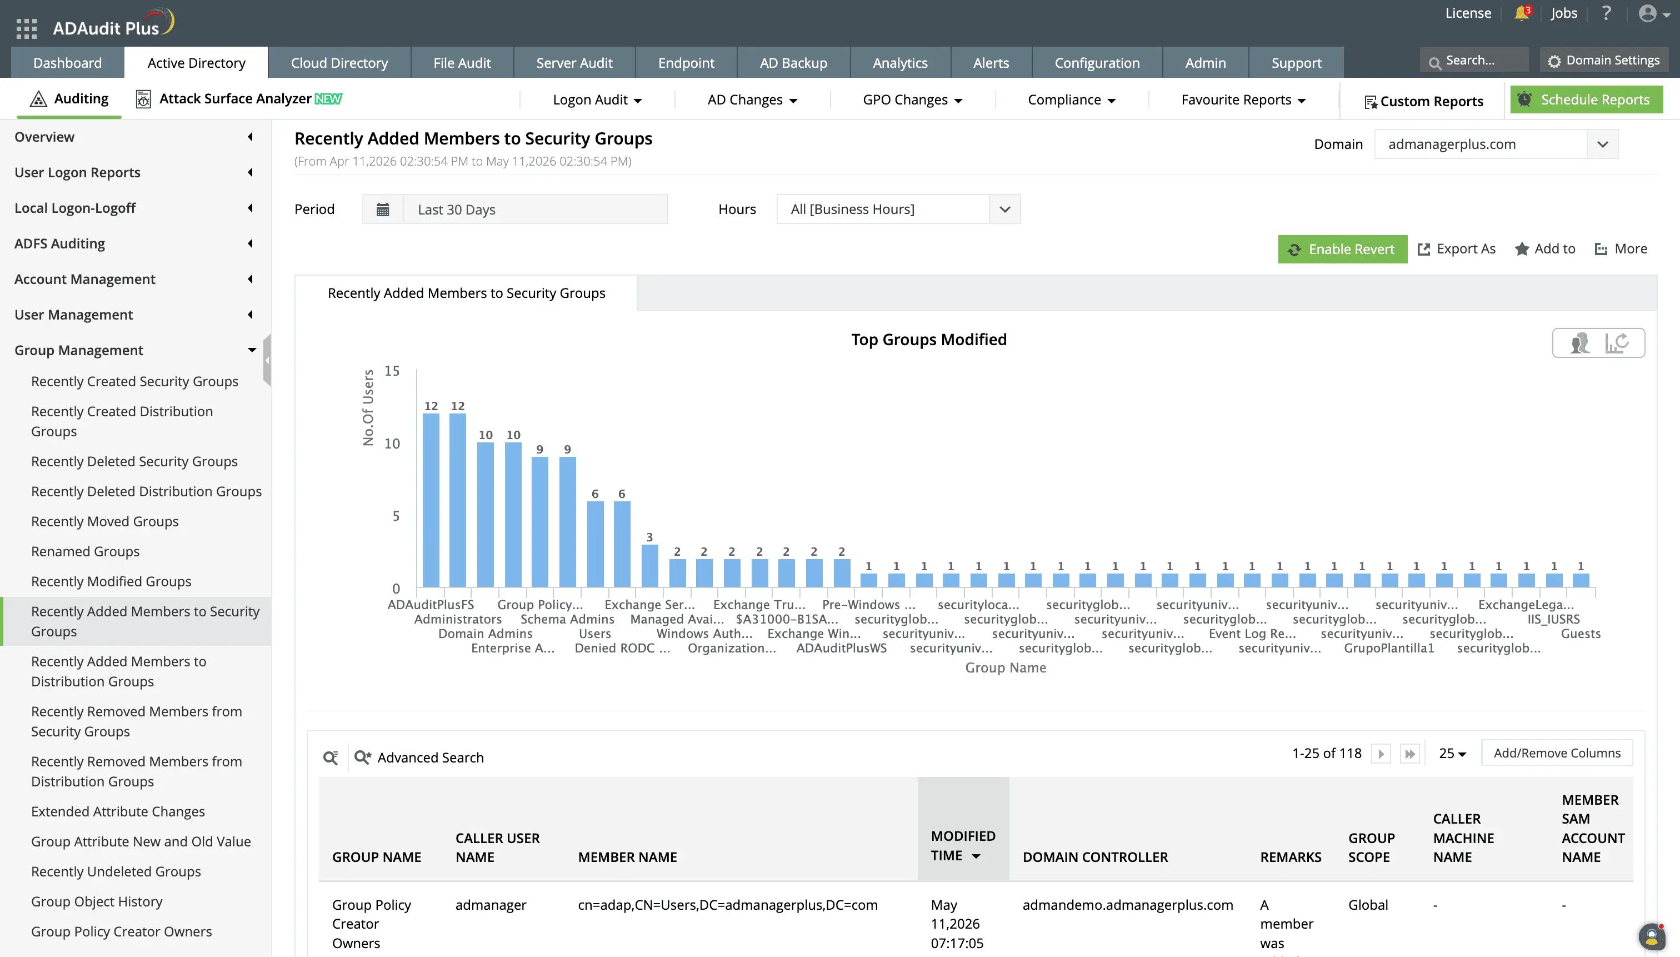Open quick search icon above the table

[x=331, y=757]
